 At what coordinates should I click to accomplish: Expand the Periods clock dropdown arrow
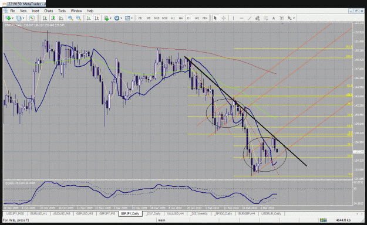[x=121, y=18]
